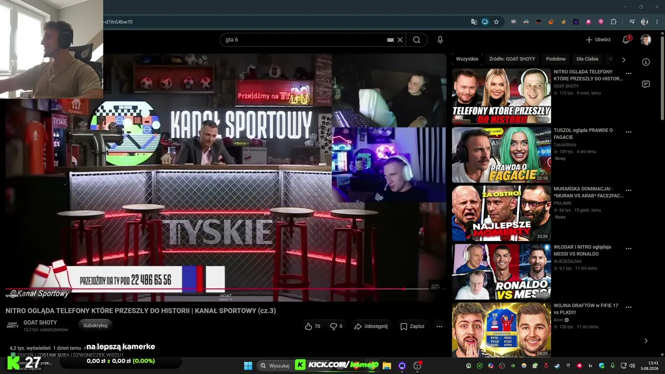Select the Podobne filter chip
This screenshot has height=374, width=665.
coord(556,59)
